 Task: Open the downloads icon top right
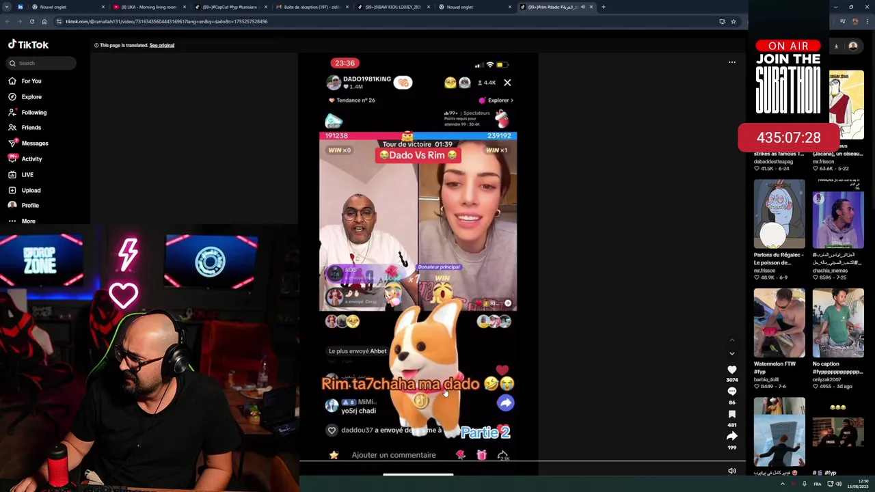pos(835,46)
